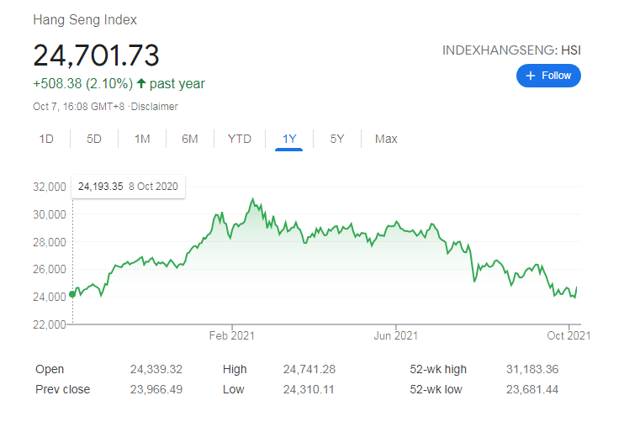The height and width of the screenshot is (427, 624).
Task: Click the Low label in stats table
Action: click(x=233, y=389)
